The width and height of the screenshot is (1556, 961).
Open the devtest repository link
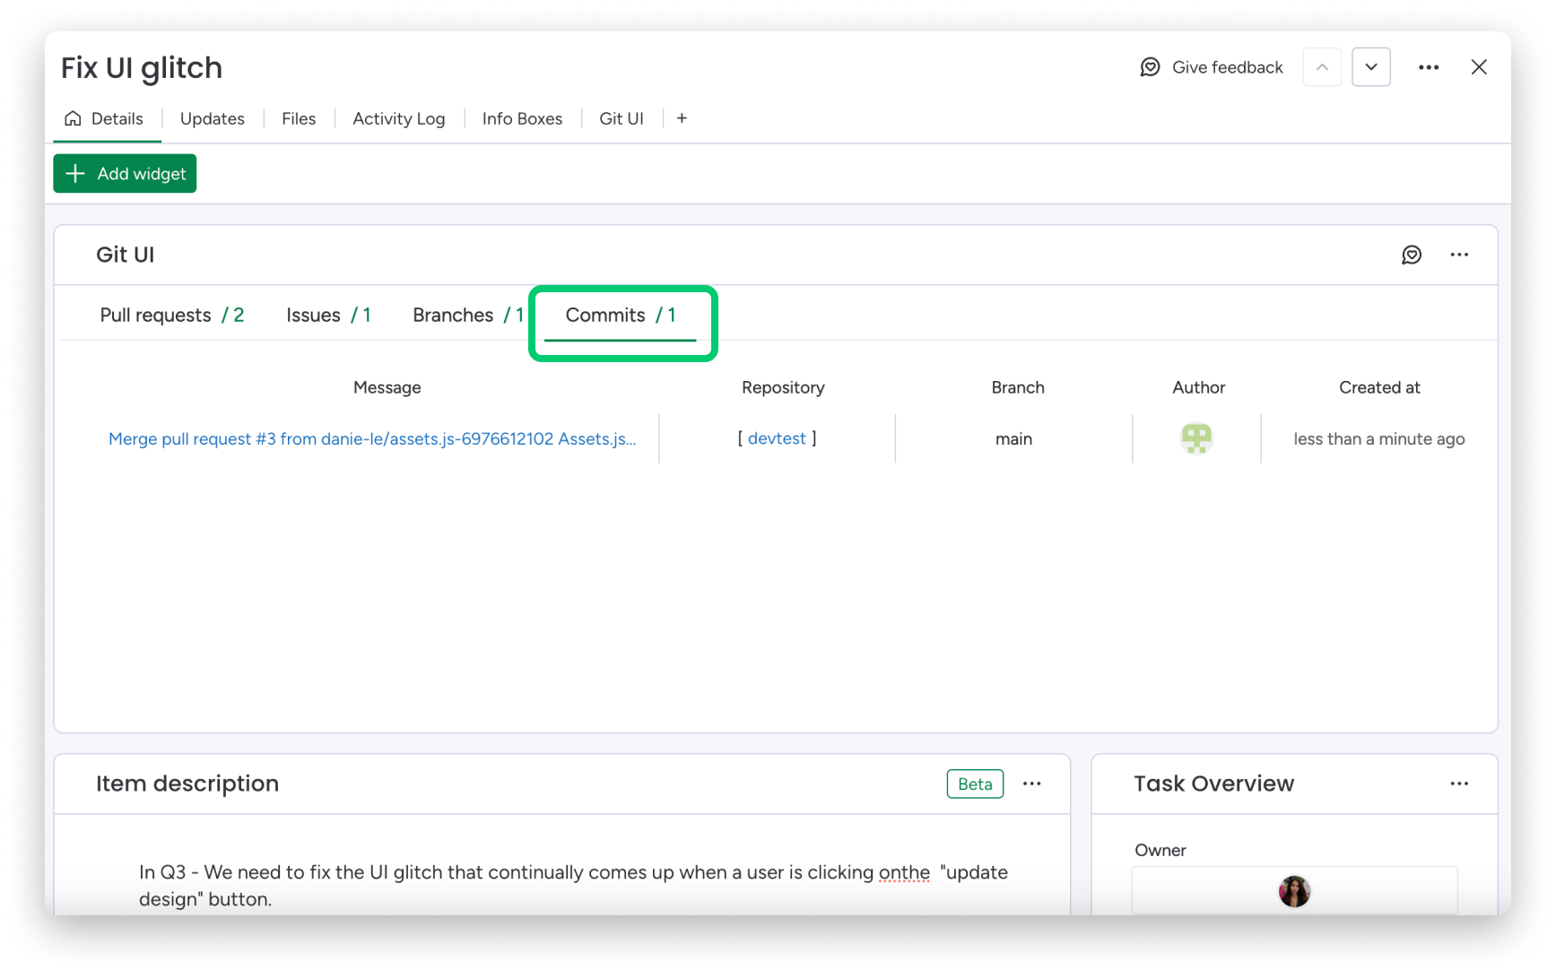[x=777, y=438]
